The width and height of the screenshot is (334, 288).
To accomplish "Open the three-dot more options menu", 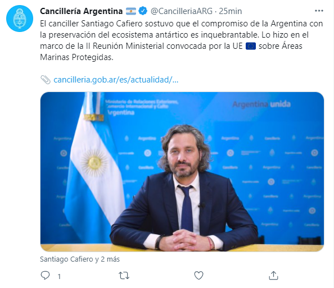I will tap(319, 11).
